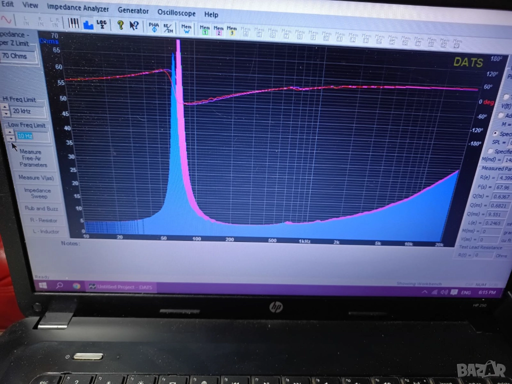Increase Hi Freq Limit with up arrow
The height and width of the screenshot is (384, 512).
pos(5,107)
